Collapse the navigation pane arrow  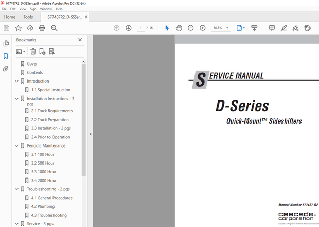pyautogui.click(x=91, y=134)
